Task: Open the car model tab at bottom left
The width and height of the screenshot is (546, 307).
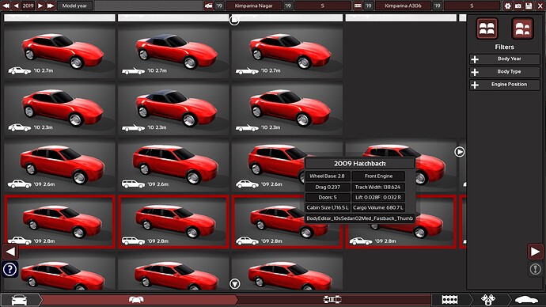Action: pos(19,300)
